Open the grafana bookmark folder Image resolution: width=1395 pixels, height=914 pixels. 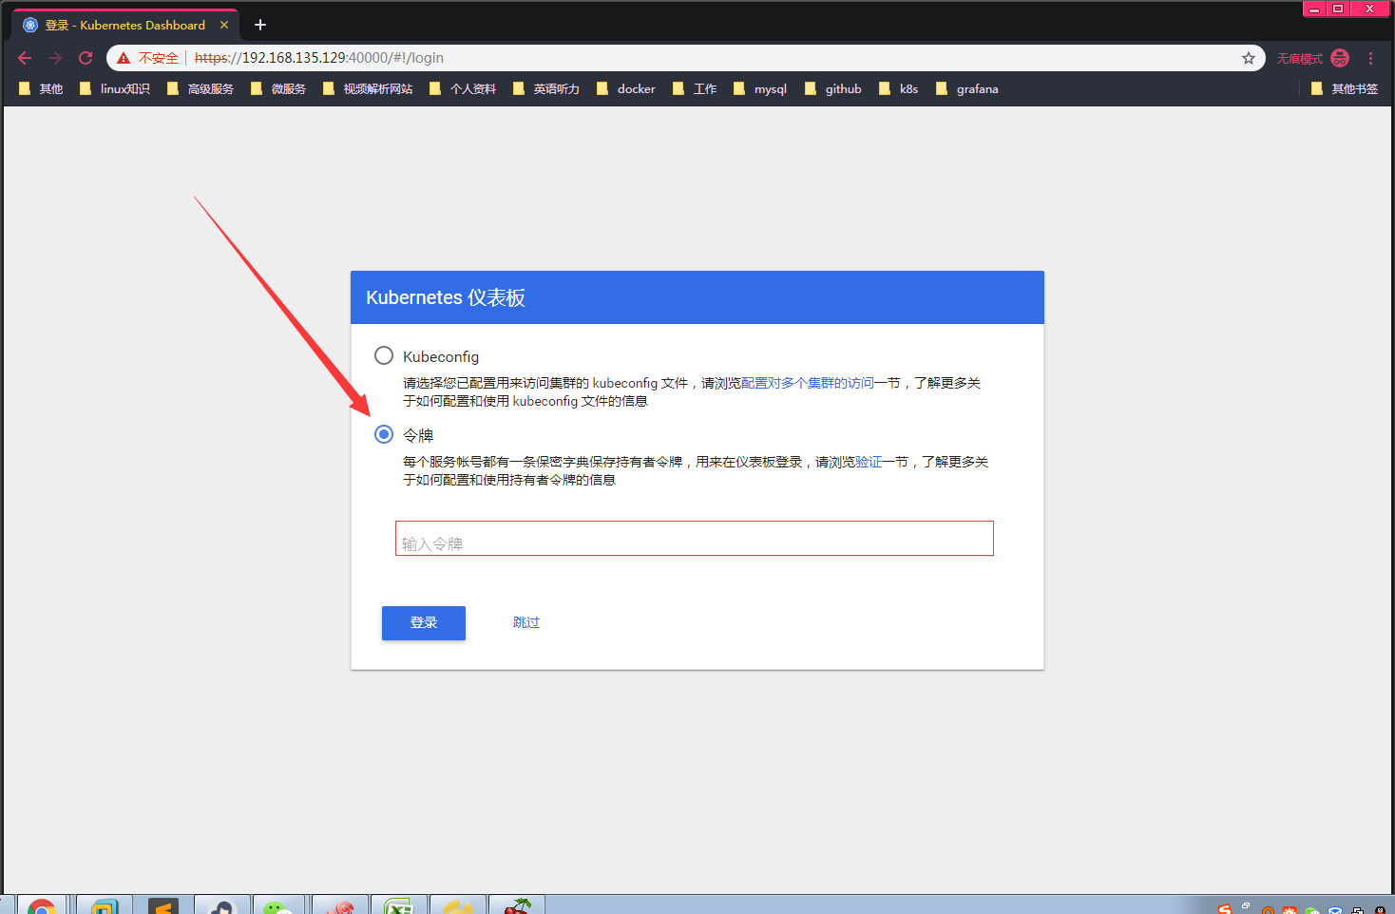click(967, 88)
